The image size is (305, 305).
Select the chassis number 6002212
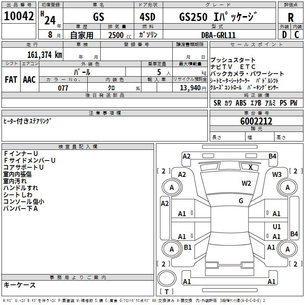point(256,122)
